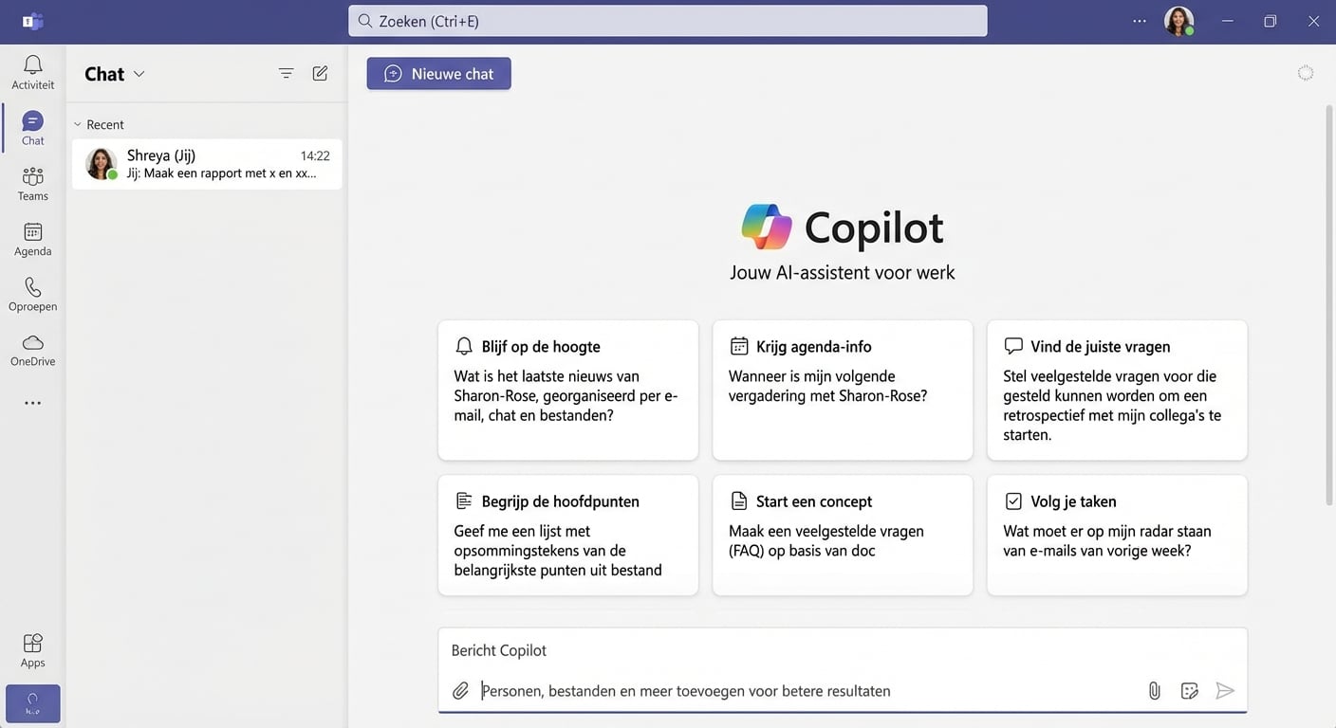Attach a file with the paperclip icon
Image resolution: width=1336 pixels, height=728 pixels.
pyautogui.click(x=1154, y=690)
